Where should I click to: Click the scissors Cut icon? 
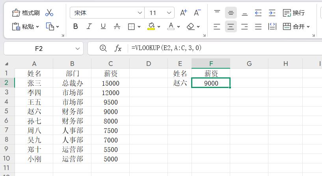click(x=49, y=13)
